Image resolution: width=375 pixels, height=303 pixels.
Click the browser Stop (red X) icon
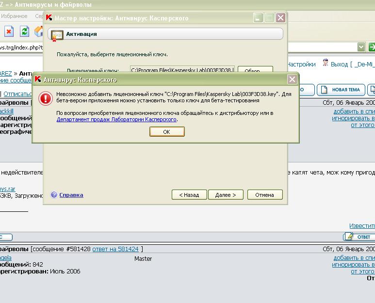[9, 32]
